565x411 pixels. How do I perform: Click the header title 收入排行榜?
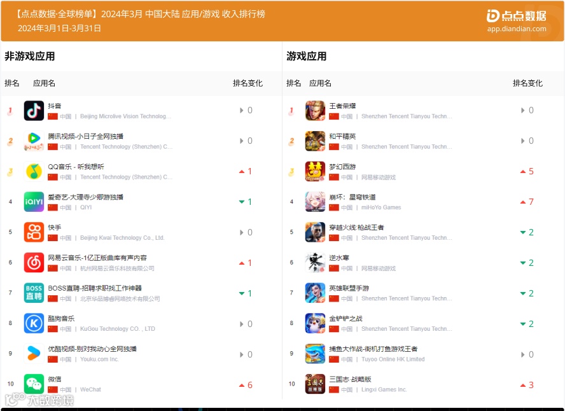pyautogui.click(x=243, y=14)
